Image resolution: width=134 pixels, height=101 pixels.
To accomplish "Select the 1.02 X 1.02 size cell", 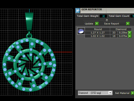I will [97, 36].
